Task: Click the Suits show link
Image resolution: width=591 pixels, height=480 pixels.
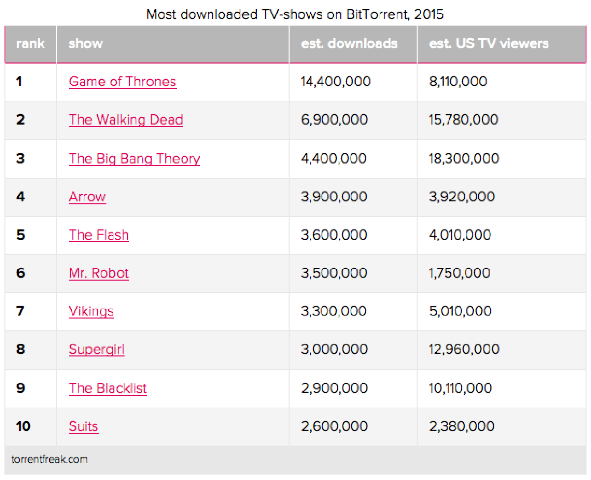Action: [84, 426]
